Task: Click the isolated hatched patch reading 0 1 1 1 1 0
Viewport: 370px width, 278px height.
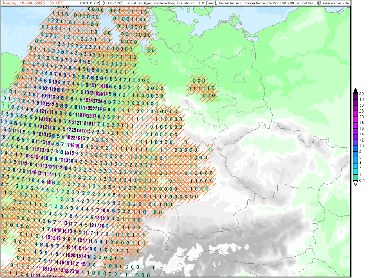Action: 202,88
